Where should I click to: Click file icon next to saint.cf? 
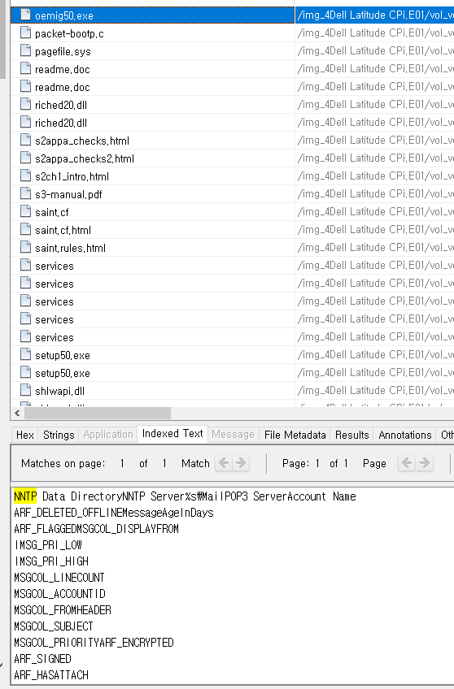click(26, 211)
